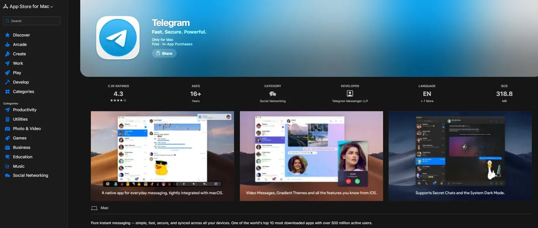Click the Education graduation cap icon
The image size is (538, 228).
click(x=7, y=157)
